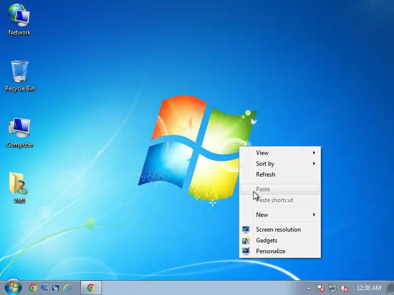Open the New submenu
Image resolution: width=394 pixels, height=295 pixels.
click(x=280, y=215)
